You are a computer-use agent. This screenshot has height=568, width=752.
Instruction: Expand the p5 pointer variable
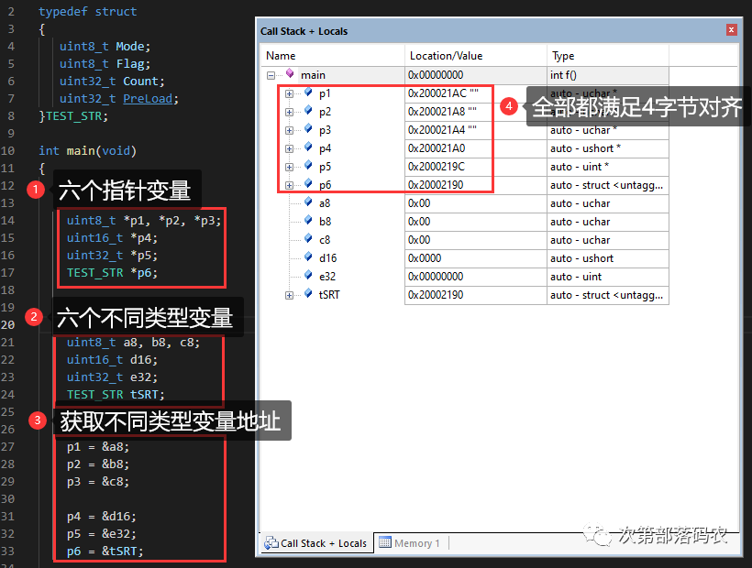[x=289, y=167]
